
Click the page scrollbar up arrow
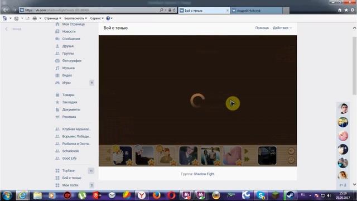click(x=355, y=28)
